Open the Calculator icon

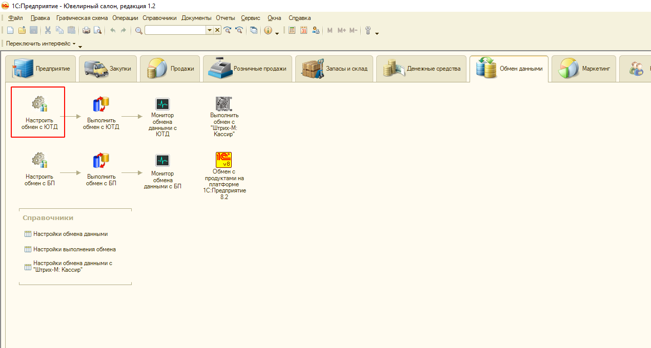pos(292,31)
